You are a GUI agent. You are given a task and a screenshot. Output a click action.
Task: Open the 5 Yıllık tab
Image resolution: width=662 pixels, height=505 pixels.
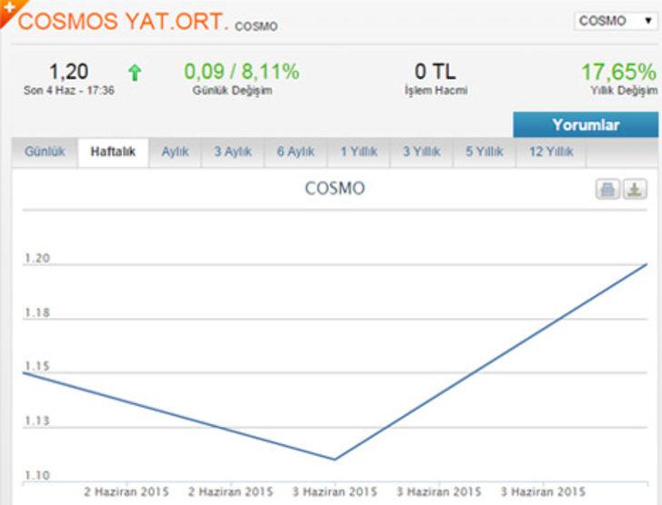pyautogui.click(x=484, y=153)
